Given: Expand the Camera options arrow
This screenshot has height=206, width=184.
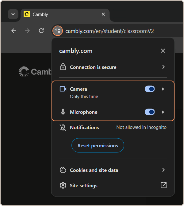Looking at the screenshot, I should [163, 89].
